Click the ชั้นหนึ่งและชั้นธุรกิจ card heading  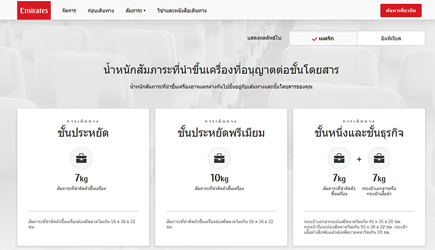[359, 133]
